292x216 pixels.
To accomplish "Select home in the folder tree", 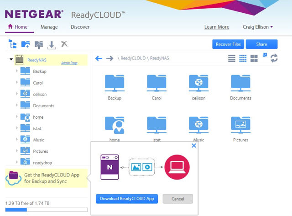I will [38, 117].
